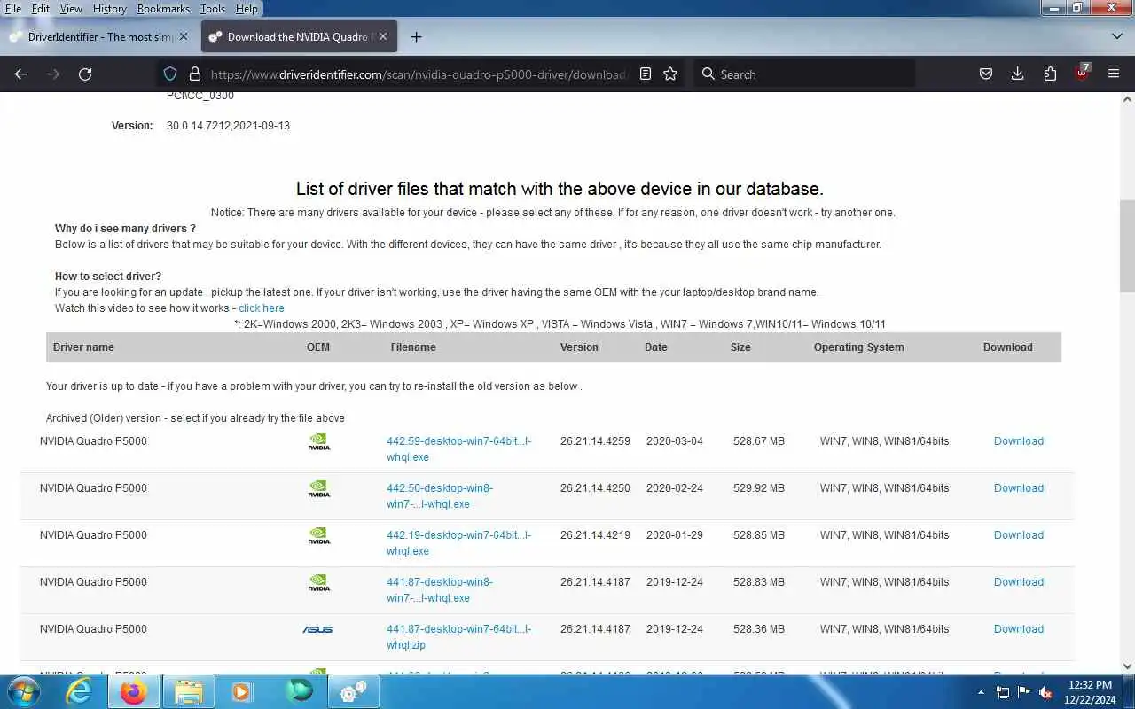Download the 2019-12-24 528.83 MB driver
This screenshot has width=1135, height=709.
(1019, 582)
